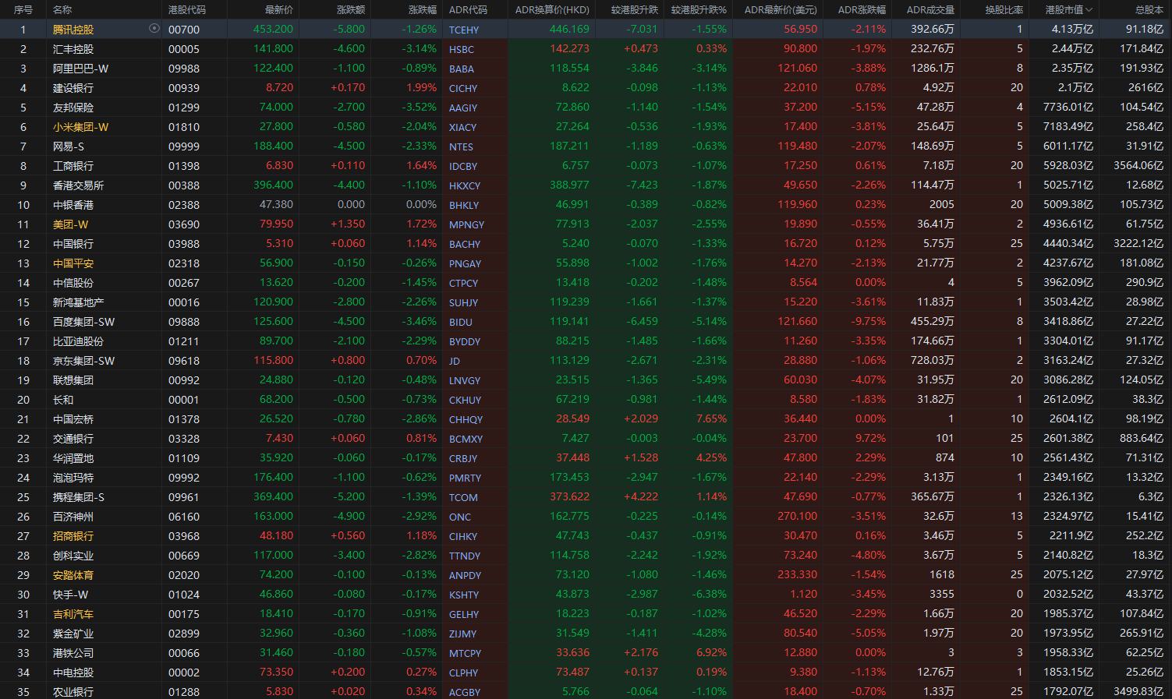Click the 农业银行 stock name

click(x=73, y=691)
